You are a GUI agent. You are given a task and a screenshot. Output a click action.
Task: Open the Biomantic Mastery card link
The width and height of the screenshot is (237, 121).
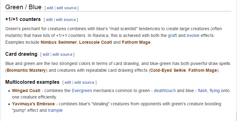pyautogui.click(x=26, y=70)
